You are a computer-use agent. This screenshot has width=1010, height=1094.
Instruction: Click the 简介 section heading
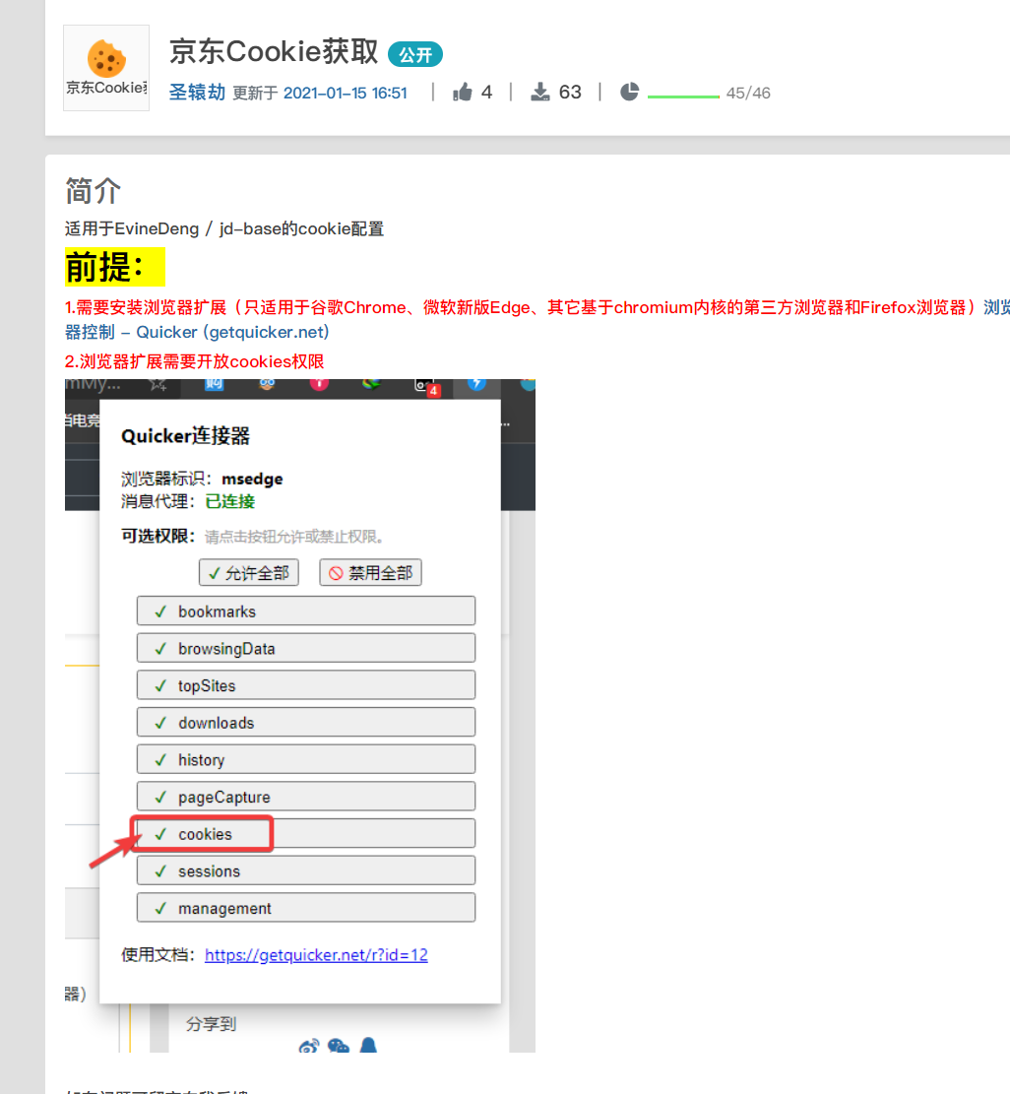click(x=93, y=191)
